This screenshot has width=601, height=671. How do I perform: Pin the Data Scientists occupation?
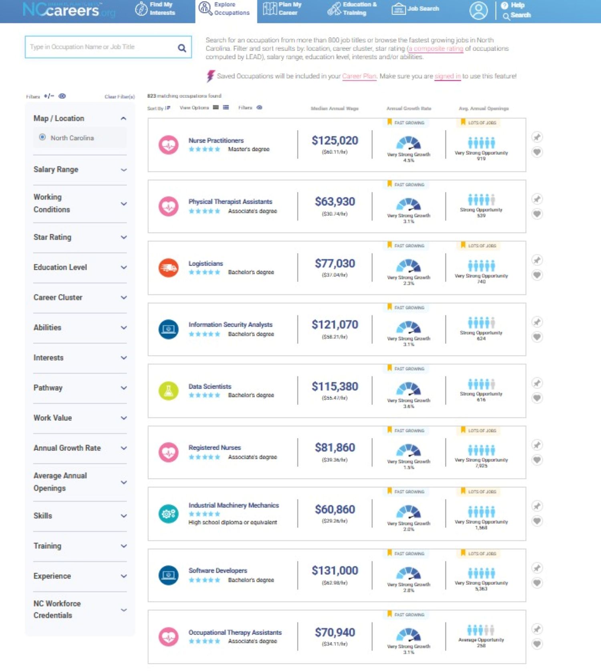point(537,383)
